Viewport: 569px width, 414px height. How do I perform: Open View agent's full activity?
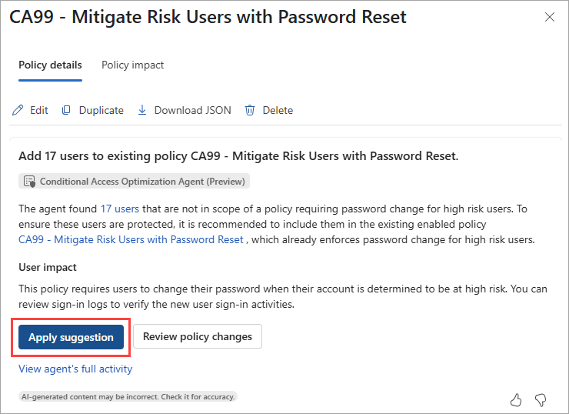(75, 369)
